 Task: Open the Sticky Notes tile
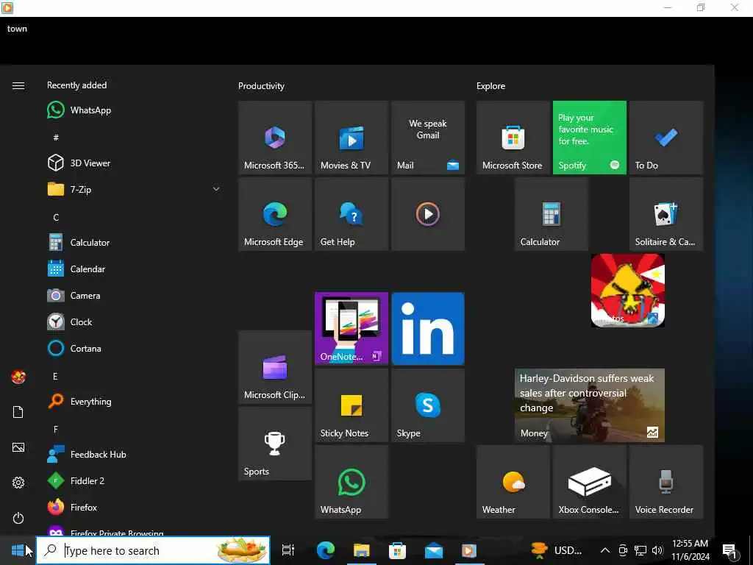click(x=351, y=405)
